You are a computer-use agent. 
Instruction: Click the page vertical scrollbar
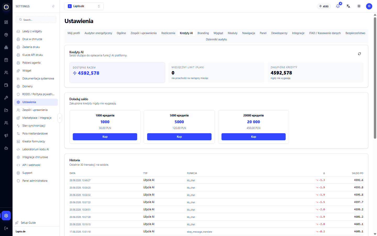click(375, 78)
